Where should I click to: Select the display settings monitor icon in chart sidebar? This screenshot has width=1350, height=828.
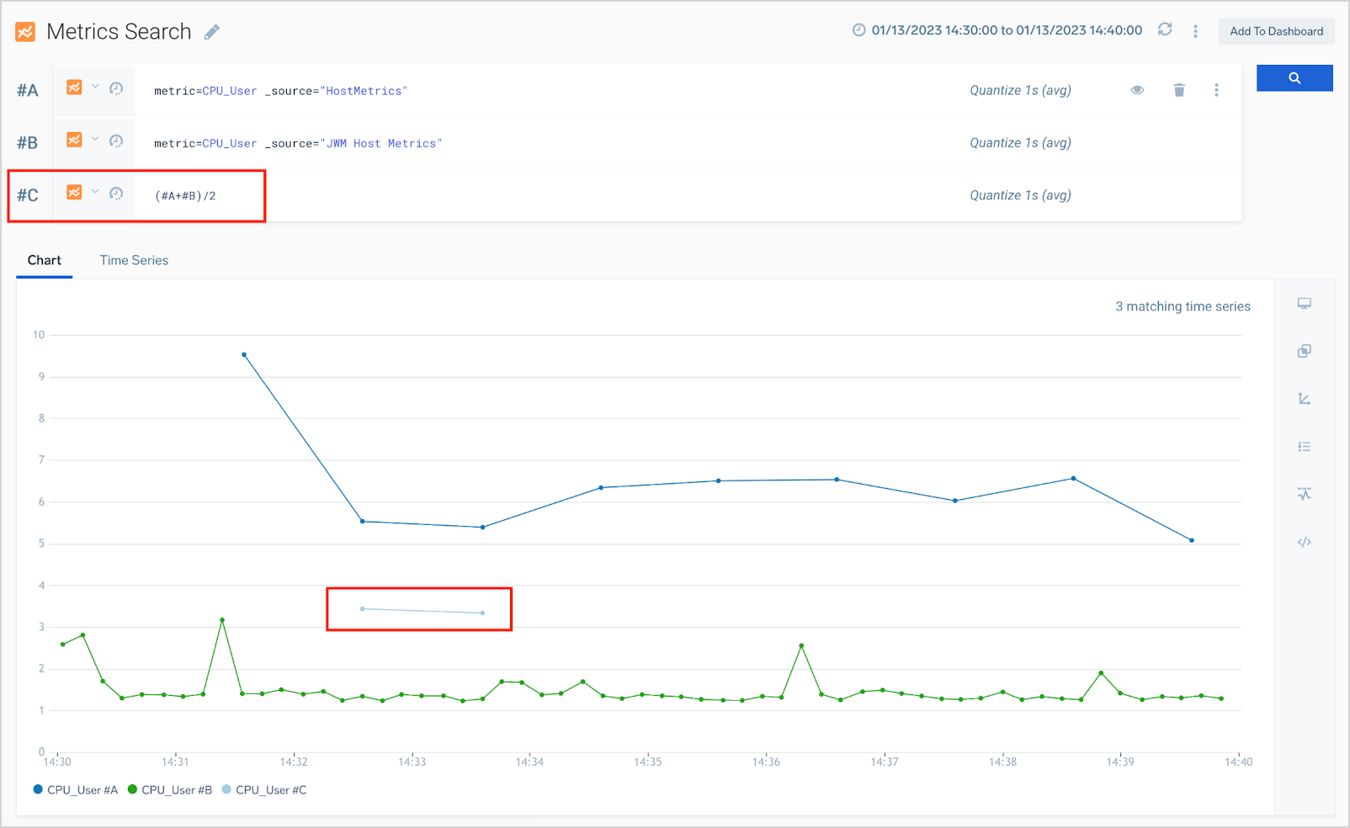(x=1305, y=303)
